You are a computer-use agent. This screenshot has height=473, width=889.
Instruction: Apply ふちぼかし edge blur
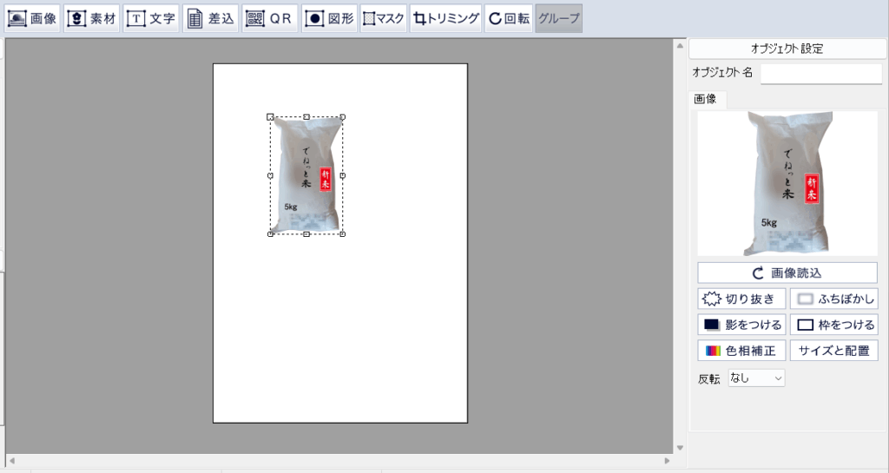pos(833,299)
